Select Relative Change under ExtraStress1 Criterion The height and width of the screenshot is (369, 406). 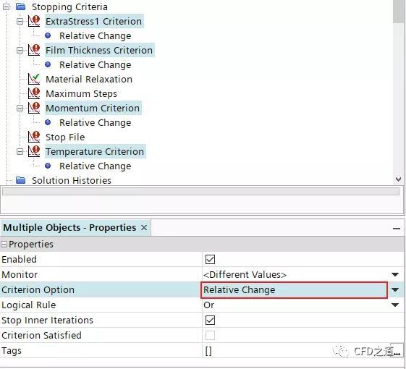[x=95, y=35]
